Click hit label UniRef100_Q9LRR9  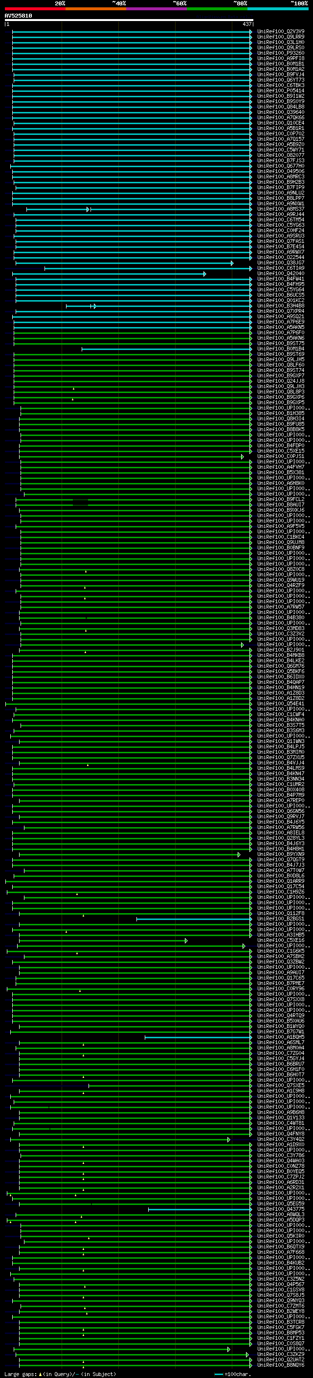[281, 37]
